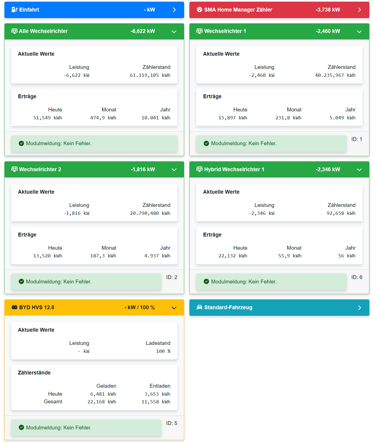
Task: Click the battery icon of BYD HVS 12.8
Action: pyautogui.click(x=15, y=307)
